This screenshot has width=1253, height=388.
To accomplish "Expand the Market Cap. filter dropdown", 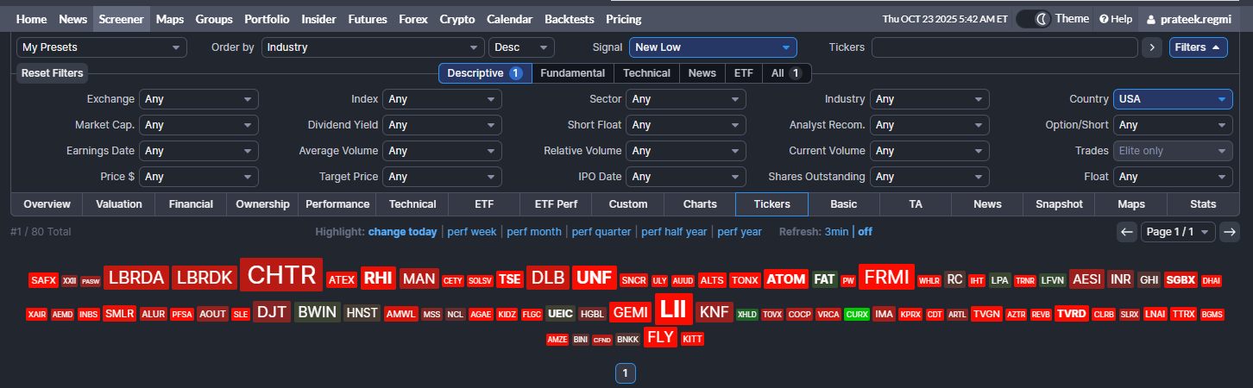I will [198, 125].
